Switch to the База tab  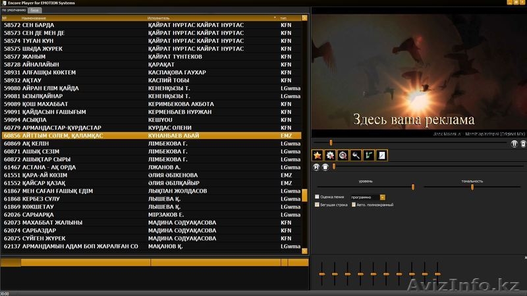[34, 11]
